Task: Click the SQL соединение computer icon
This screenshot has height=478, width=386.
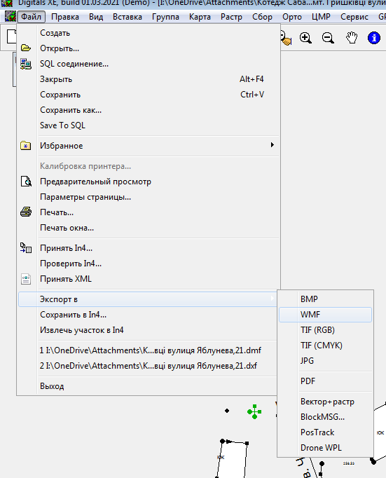Action: (26, 64)
